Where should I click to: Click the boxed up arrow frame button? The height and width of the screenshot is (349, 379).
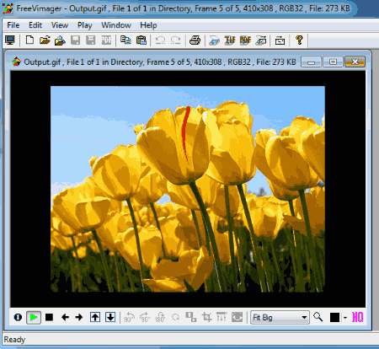click(95, 318)
